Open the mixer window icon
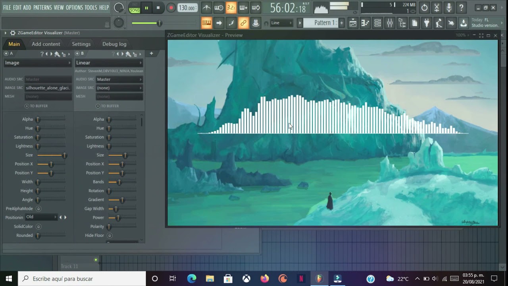The width and height of the screenshot is (508, 286). click(390, 23)
